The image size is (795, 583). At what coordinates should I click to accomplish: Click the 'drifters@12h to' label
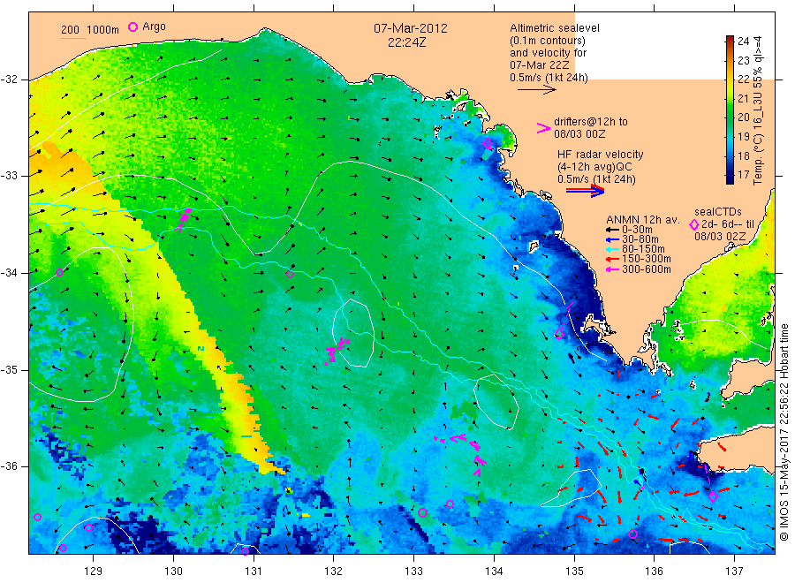point(591,122)
